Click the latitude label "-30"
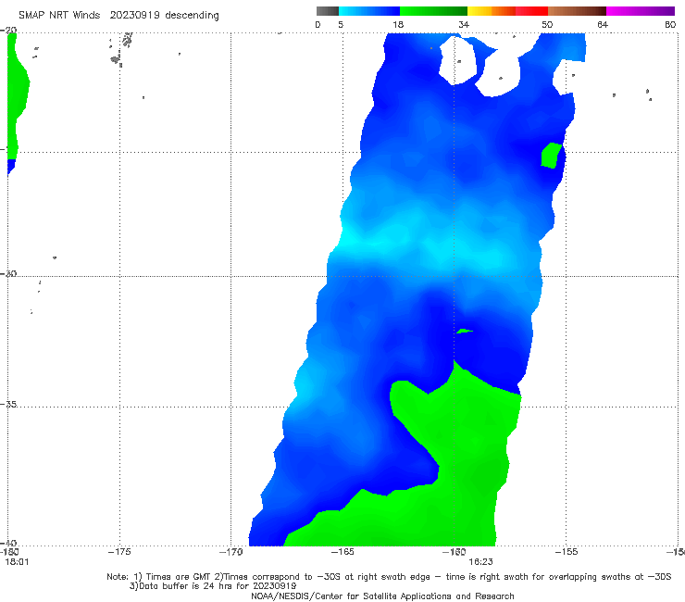Viewport: 685px width, 602px height. pyautogui.click(x=8, y=273)
